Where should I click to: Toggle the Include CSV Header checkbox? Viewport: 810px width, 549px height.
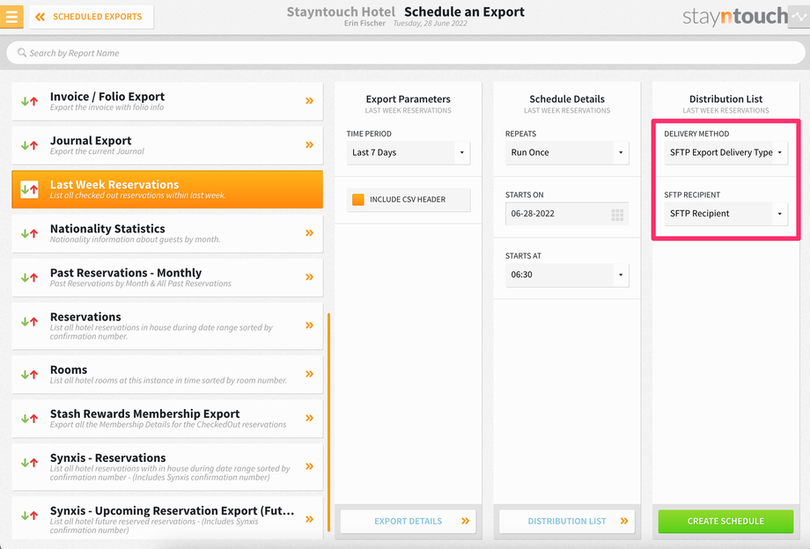(358, 200)
